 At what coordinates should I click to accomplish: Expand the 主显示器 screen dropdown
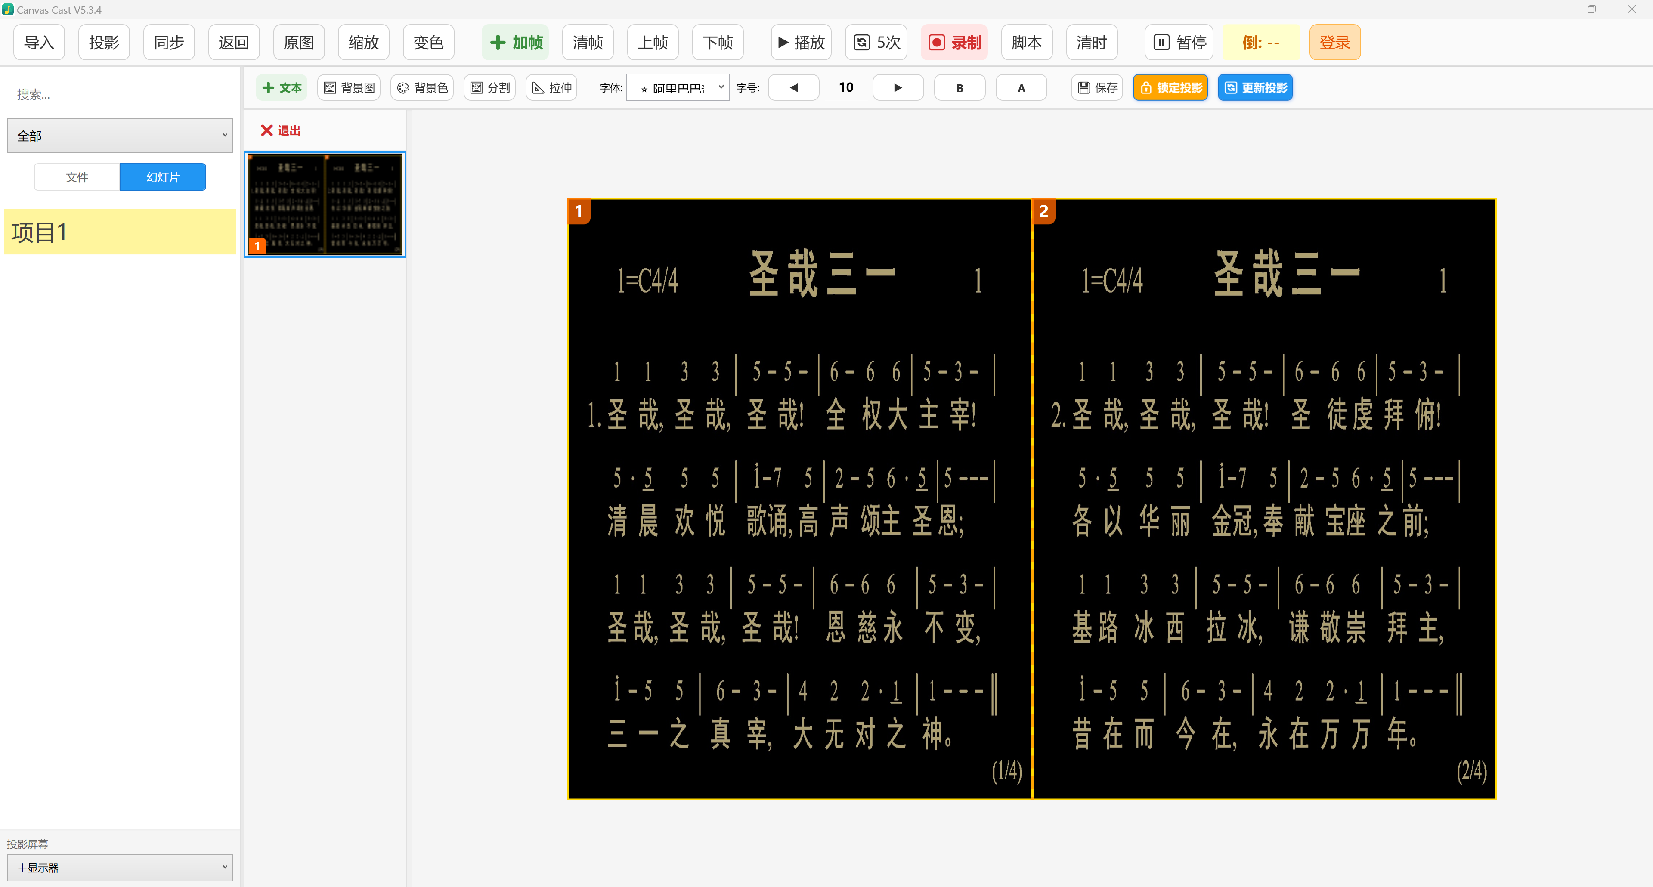[x=120, y=867]
